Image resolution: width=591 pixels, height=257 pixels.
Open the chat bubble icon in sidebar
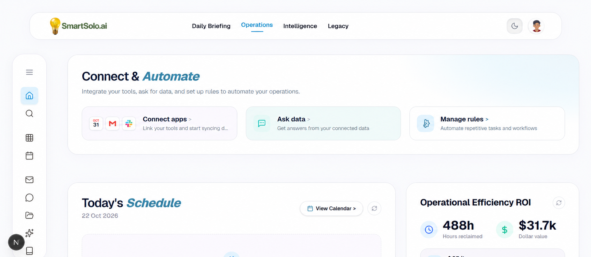click(x=29, y=198)
